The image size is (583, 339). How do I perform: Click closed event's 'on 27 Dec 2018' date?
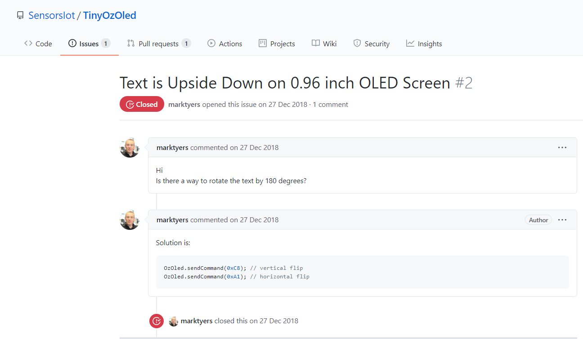274,321
